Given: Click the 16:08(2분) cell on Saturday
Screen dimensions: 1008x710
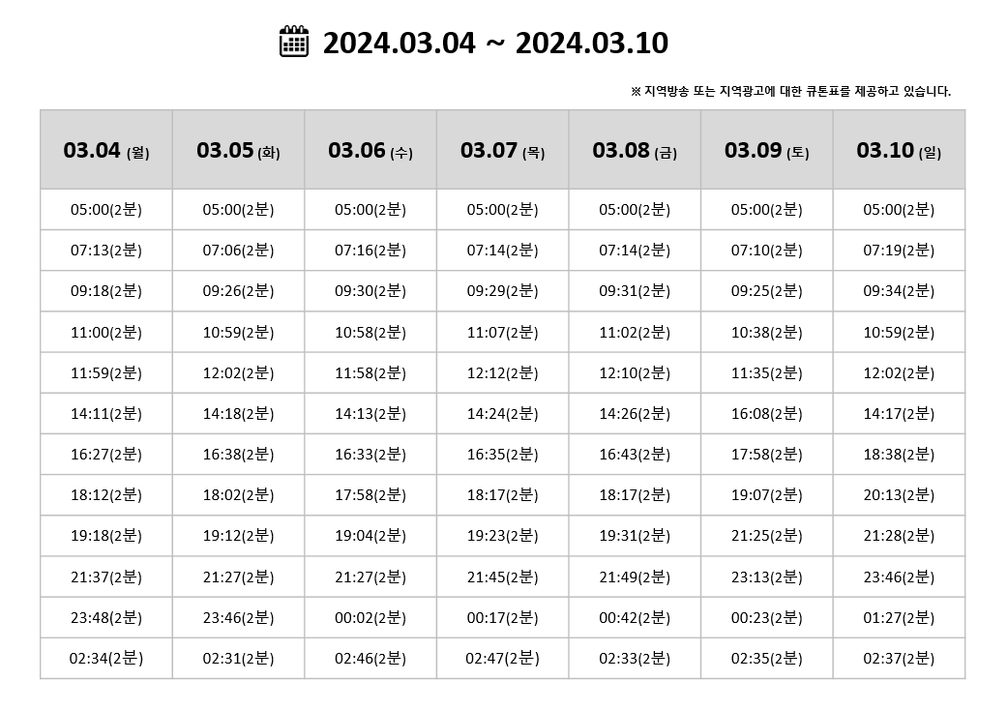Looking at the screenshot, I should [x=767, y=414].
